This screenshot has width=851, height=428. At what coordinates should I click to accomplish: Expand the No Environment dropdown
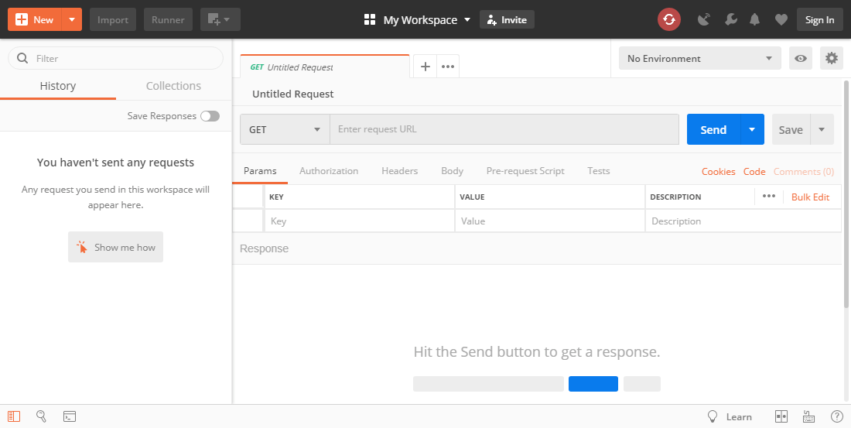click(699, 58)
